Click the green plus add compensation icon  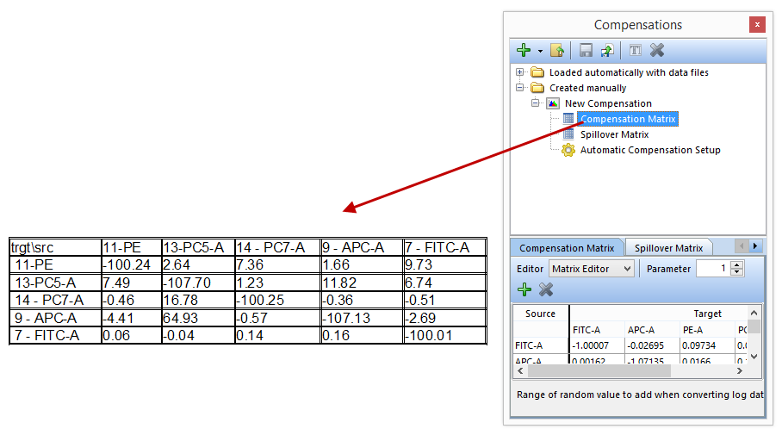524,51
